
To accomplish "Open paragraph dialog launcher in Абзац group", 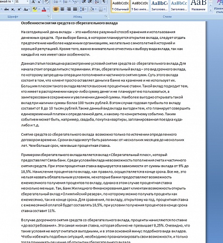I will pyautogui.click(x=106, y=17).
